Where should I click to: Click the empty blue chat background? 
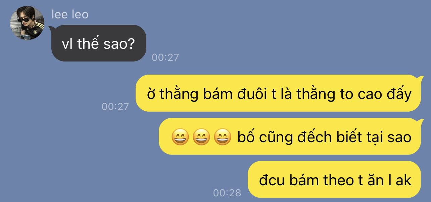click(x=269, y=37)
